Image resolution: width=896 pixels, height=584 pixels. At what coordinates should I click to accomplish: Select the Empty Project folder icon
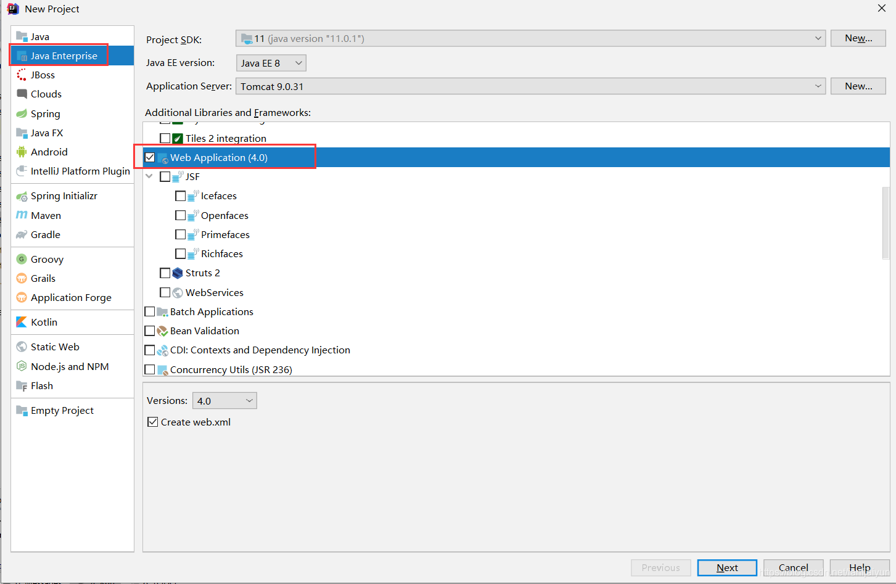[22, 410]
